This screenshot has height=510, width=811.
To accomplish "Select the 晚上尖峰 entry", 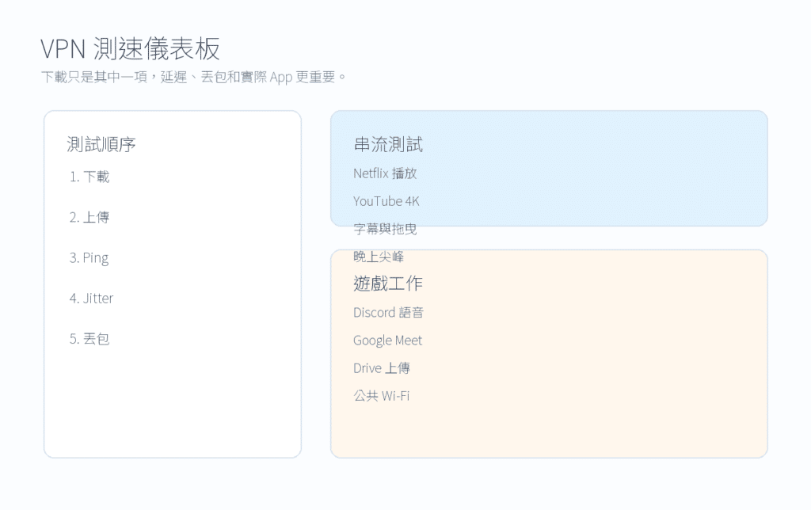I will point(379,257).
